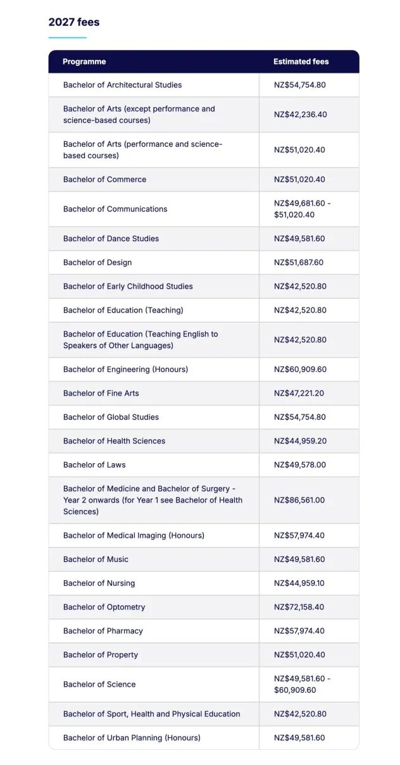Select Bachelor of Medical Imaging (Honours)
Image resolution: width=400 pixels, height=765 pixels.
click(x=134, y=536)
